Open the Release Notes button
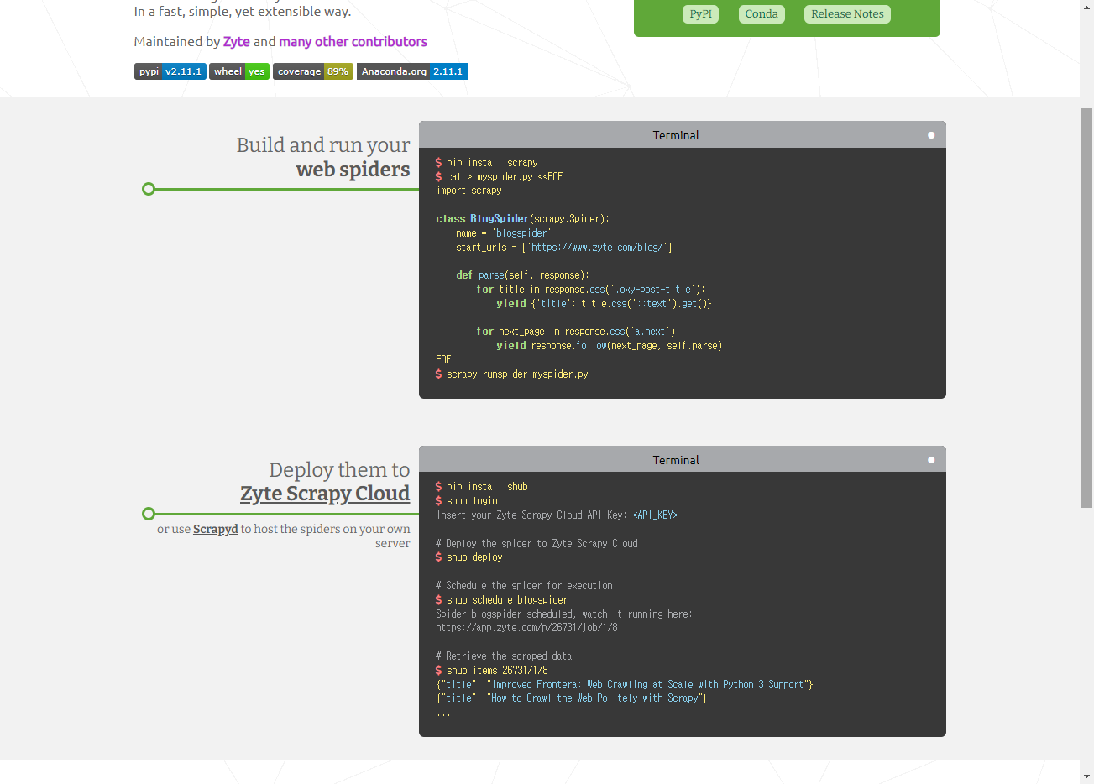This screenshot has width=1094, height=784. 847,14
